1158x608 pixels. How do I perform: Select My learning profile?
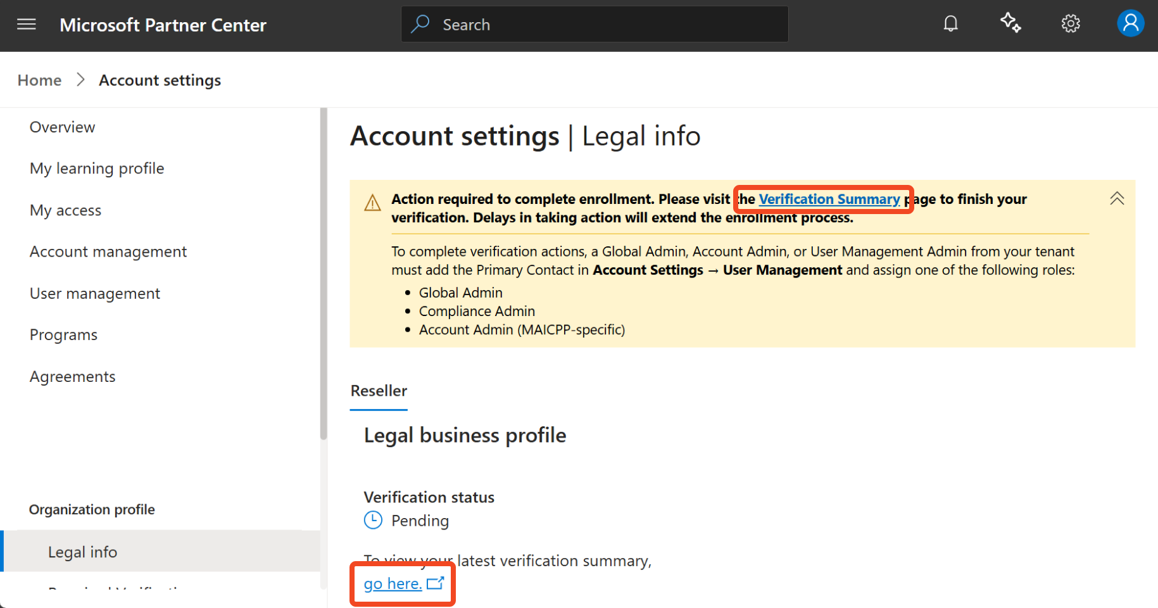click(97, 168)
